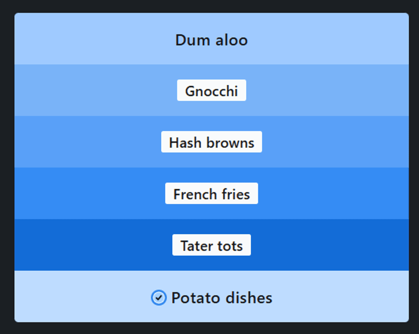419x334 pixels.
Task: Click dark blue band left of Tater tots
Action: pos(93,245)
